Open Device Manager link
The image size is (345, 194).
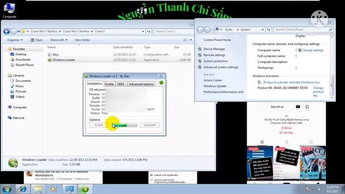(214, 49)
